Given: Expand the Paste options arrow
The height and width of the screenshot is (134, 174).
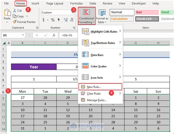Looking at the screenshot, I should [7, 22].
